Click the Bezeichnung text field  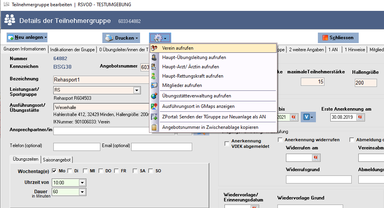[101, 80]
